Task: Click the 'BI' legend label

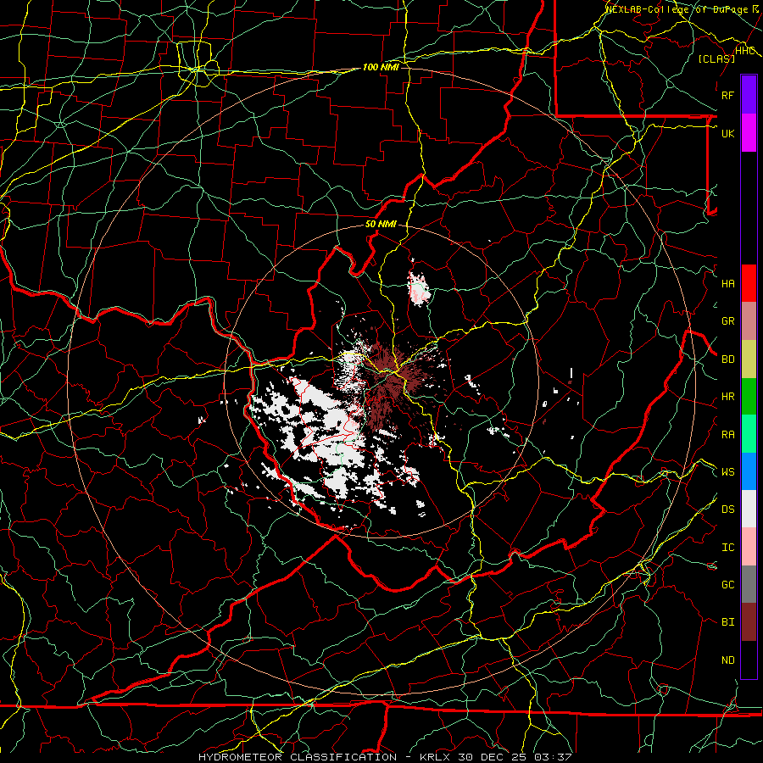Action: [x=728, y=622]
